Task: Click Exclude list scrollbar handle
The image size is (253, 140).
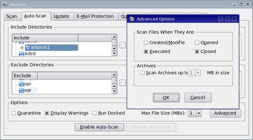Action: [114, 80]
